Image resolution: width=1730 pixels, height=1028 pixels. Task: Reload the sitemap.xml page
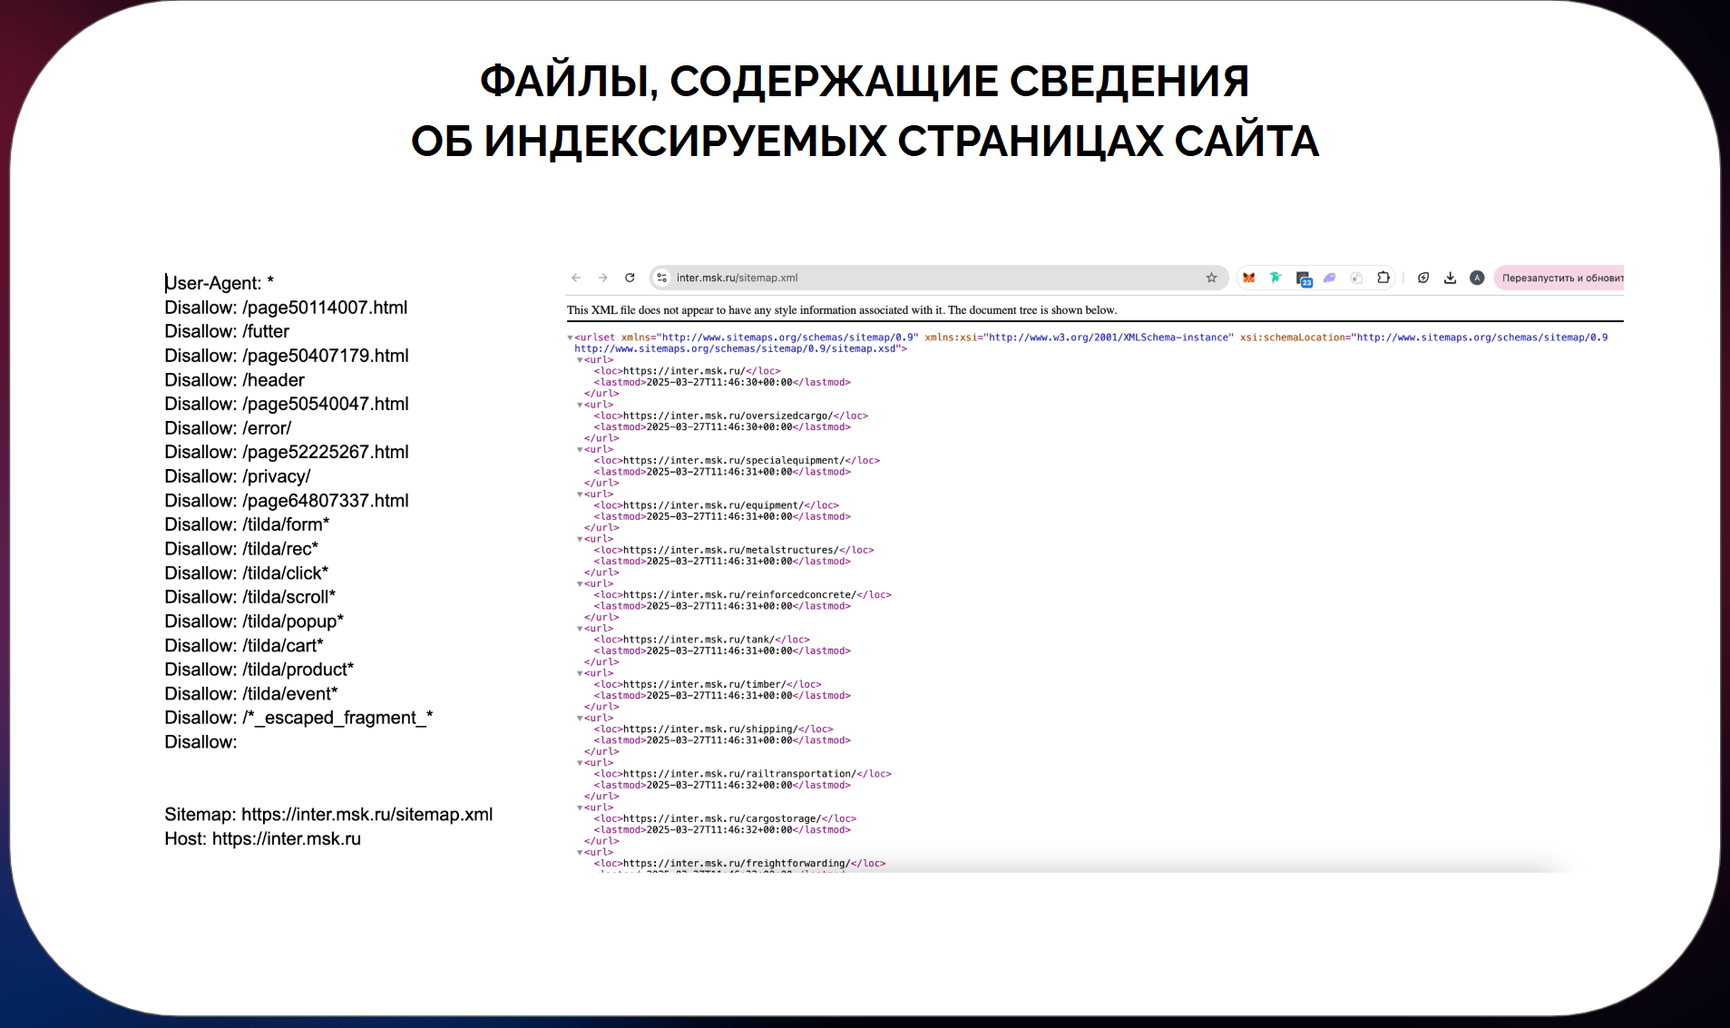coord(630,278)
